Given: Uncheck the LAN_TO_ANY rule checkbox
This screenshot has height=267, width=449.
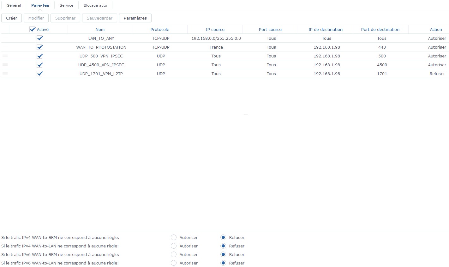Looking at the screenshot, I should (x=39, y=38).
